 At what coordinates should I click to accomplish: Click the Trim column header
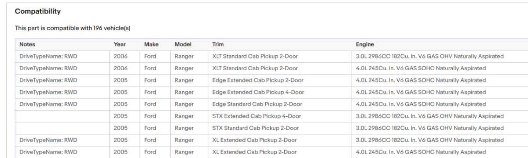pyautogui.click(x=218, y=44)
